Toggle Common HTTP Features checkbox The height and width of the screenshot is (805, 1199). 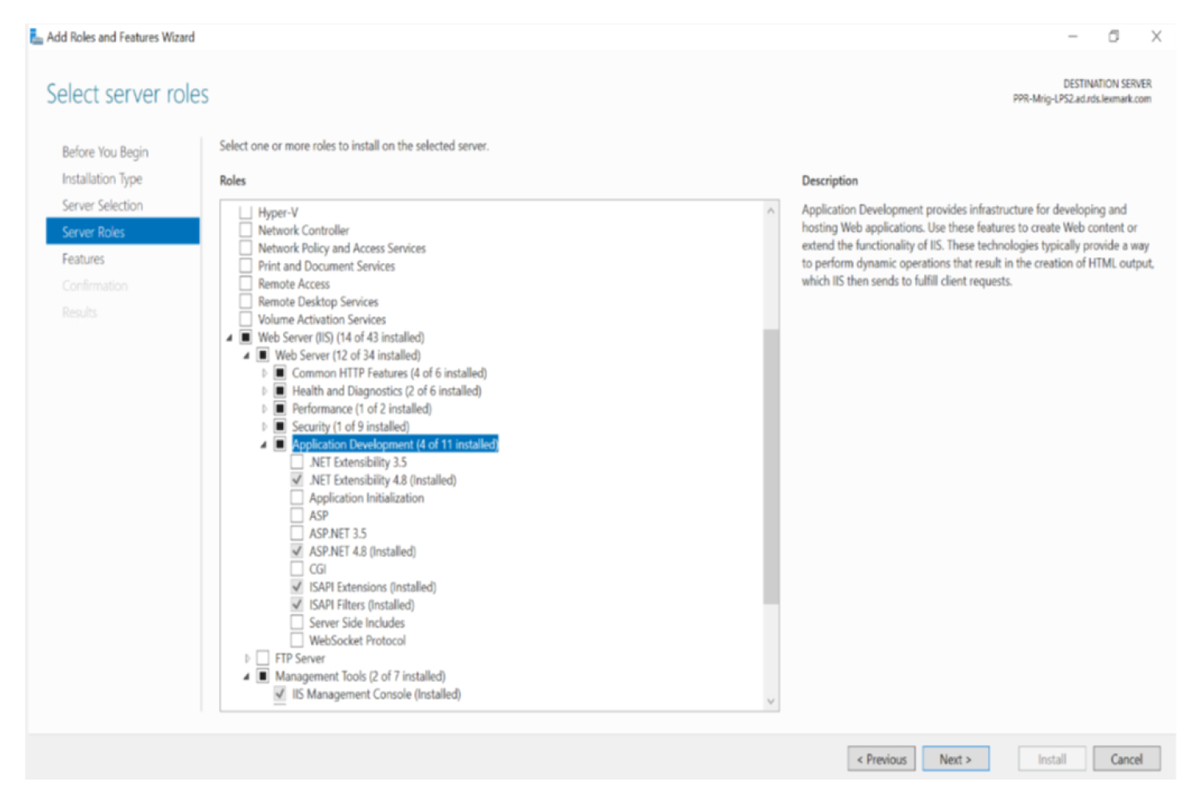(280, 373)
